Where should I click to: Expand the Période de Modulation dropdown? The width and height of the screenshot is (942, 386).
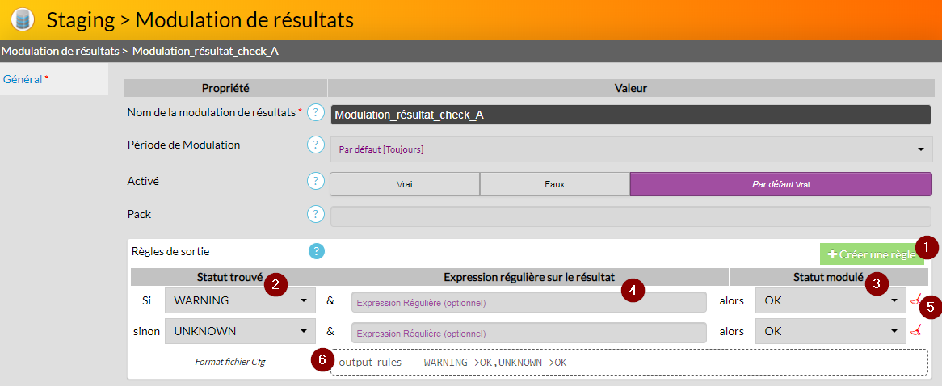(x=630, y=149)
